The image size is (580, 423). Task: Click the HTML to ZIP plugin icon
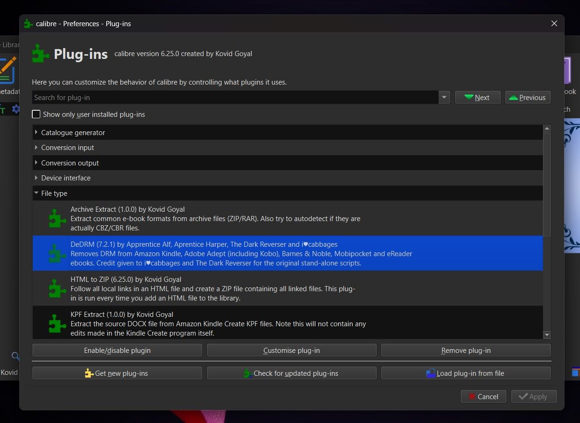pyautogui.click(x=57, y=288)
